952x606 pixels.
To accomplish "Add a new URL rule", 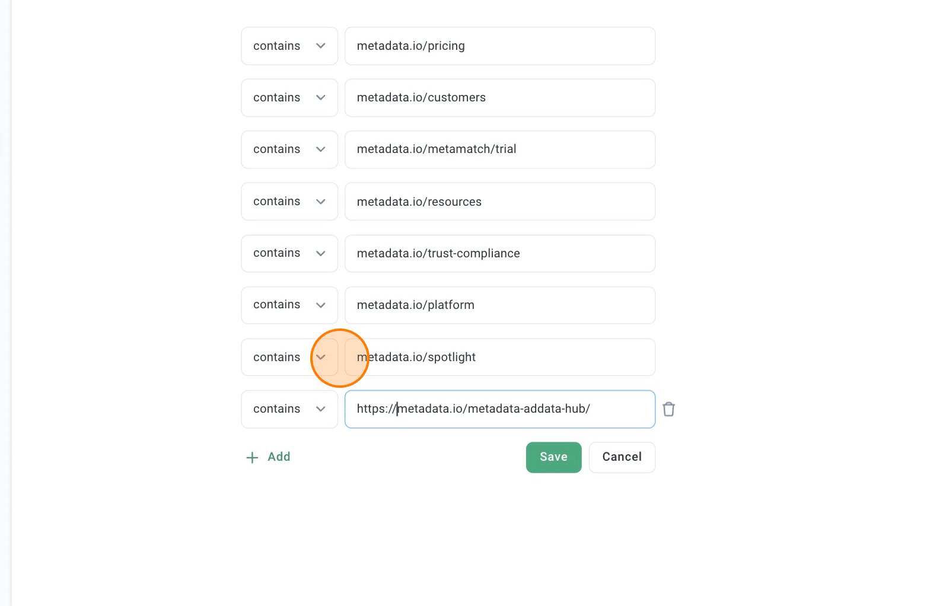I will [268, 457].
